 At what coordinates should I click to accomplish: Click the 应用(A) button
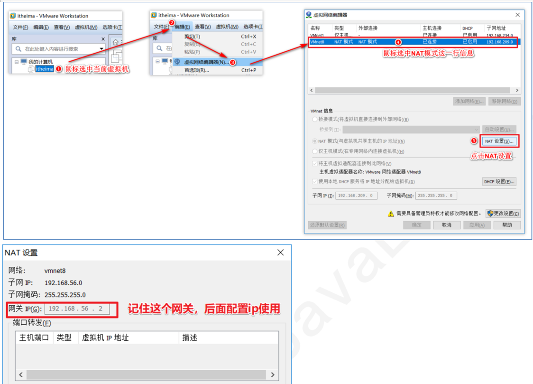477,225
